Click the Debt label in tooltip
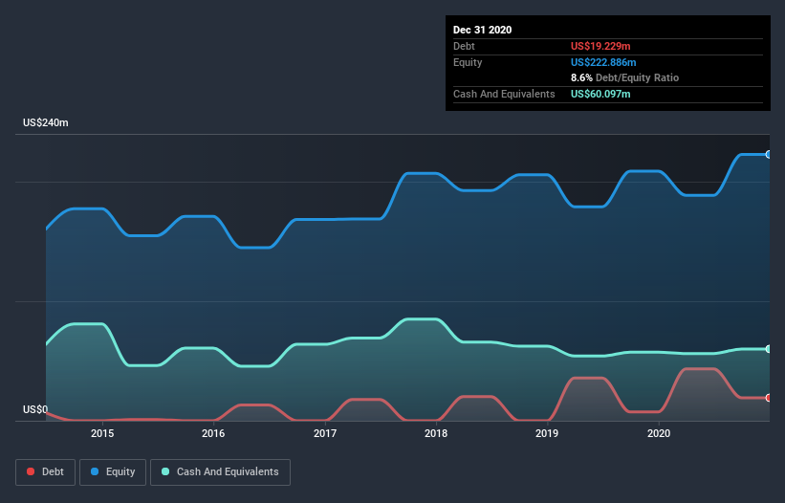The width and height of the screenshot is (785, 503). (464, 46)
